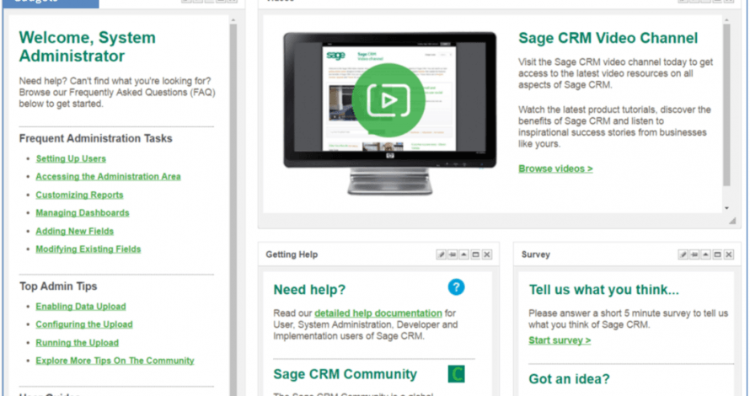Click the Need help? heading
Viewport: 750px width, 396px height.
(x=309, y=290)
